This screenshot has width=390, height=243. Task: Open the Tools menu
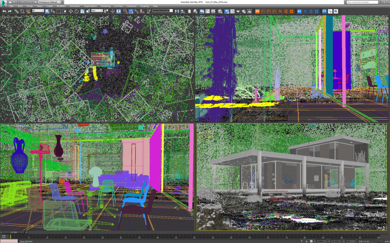tap(20, 6)
